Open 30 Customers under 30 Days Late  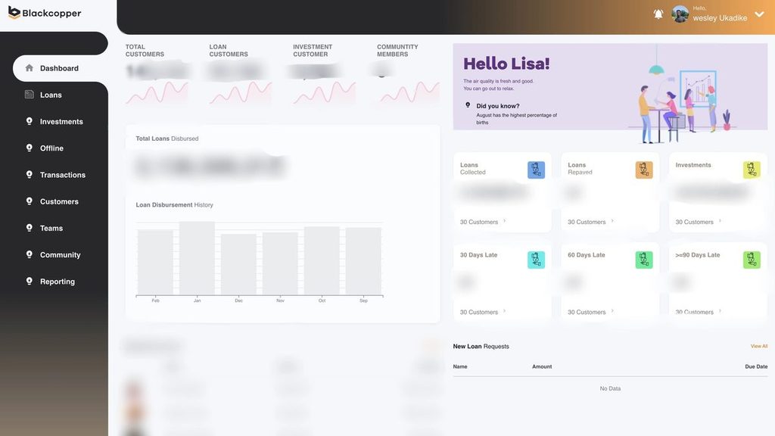479,312
